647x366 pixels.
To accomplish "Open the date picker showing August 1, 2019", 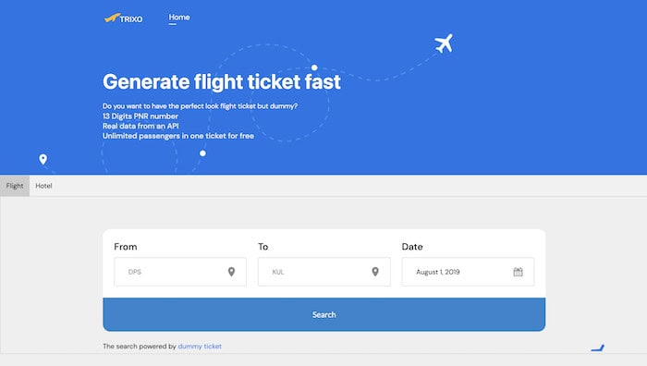I will coord(468,272).
